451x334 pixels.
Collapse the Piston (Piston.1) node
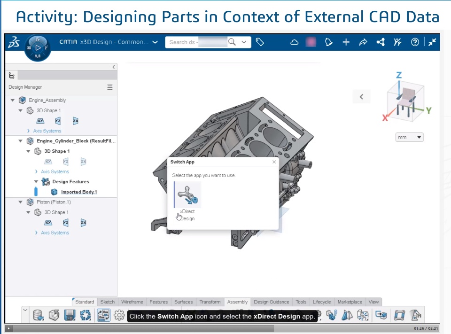click(20, 202)
